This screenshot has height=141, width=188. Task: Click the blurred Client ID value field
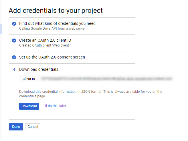(x=107, y=79)
